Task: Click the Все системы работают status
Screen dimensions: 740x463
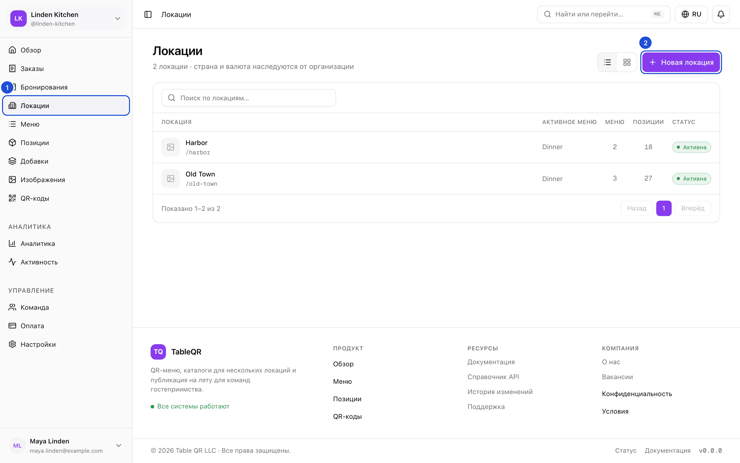Action: [x=190, y=406]
